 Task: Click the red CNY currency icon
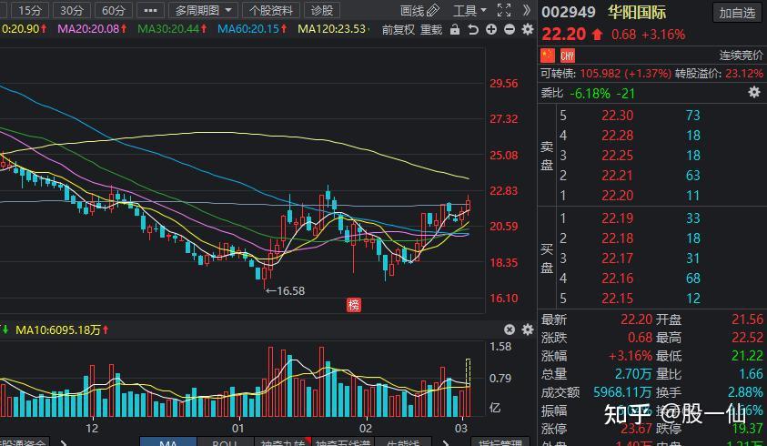(567, 56)
